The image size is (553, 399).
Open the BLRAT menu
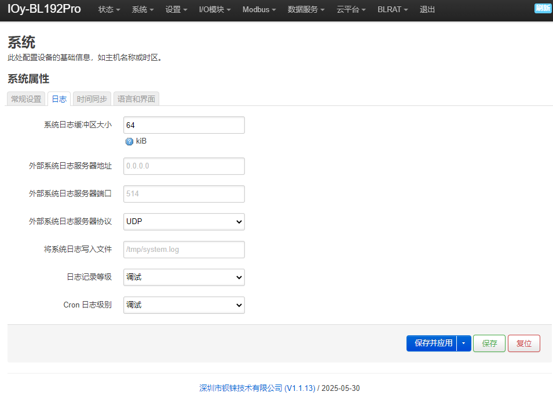pos(393,9)
